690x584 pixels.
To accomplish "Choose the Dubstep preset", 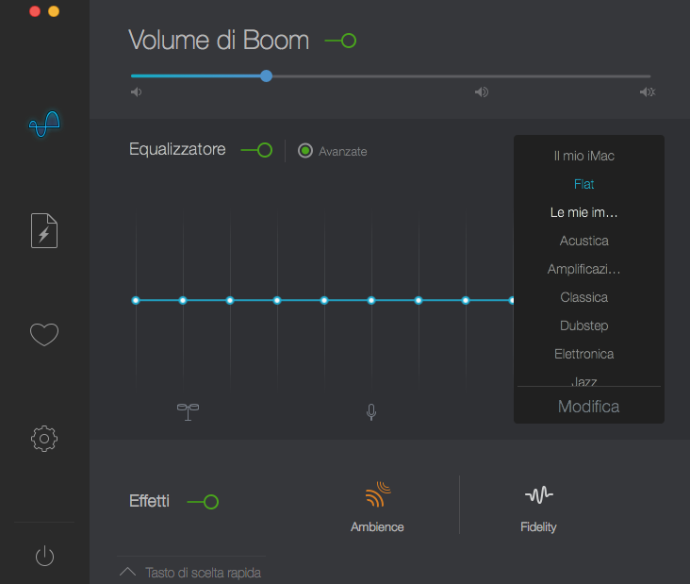I will [583, 325].
